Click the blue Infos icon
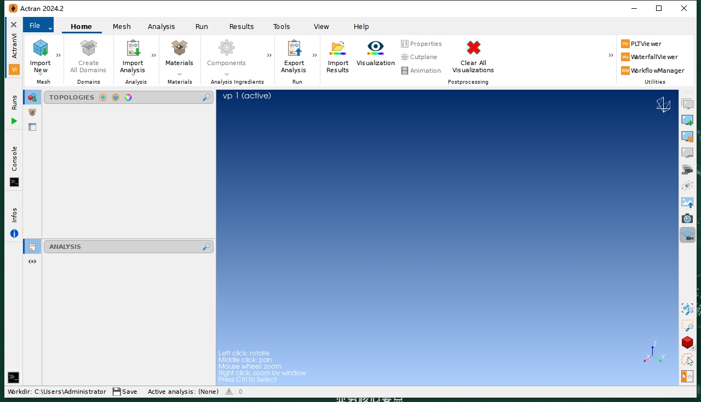 tap(14, 234)
